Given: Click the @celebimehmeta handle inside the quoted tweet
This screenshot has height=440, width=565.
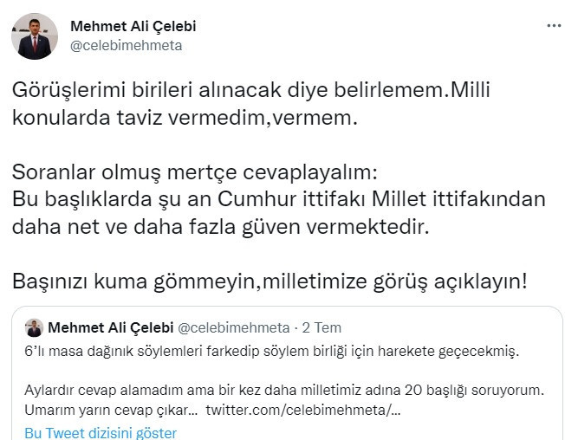Looking at the screenshot, I should [x=233, y=327].
